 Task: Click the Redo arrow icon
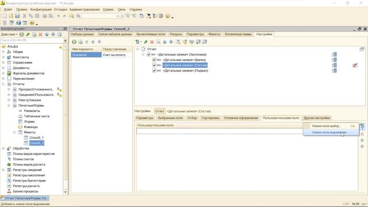[x=64, y=16]
